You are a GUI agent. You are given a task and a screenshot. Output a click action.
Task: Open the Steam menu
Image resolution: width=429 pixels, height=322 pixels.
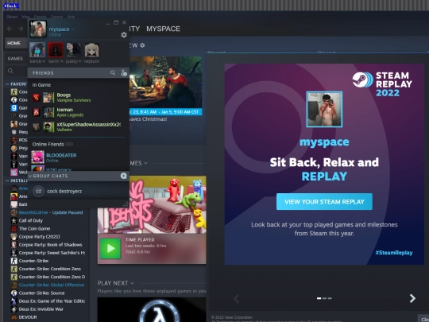(x=12, y=17)
